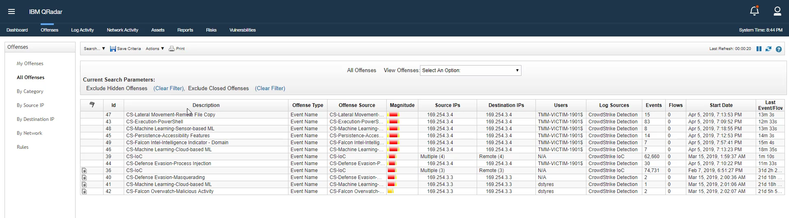Select the 'CS-Execution-PowerShell' offense row
Screen dimensions: 789x218
[155, 122]
